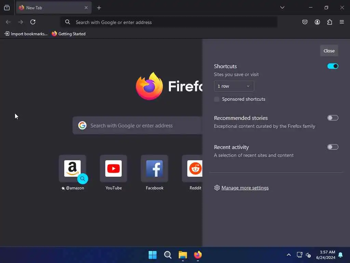Go forward with the forward arrow
Image resolution: width=350 pixels, height=263 pixels.
[21, 22]
